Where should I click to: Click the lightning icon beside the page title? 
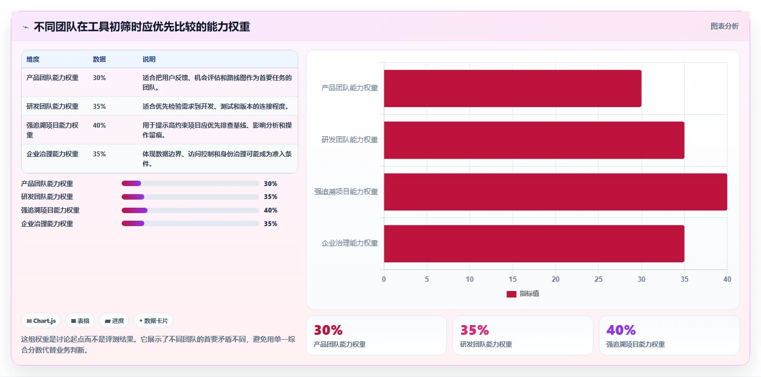[x=25, y=27]
